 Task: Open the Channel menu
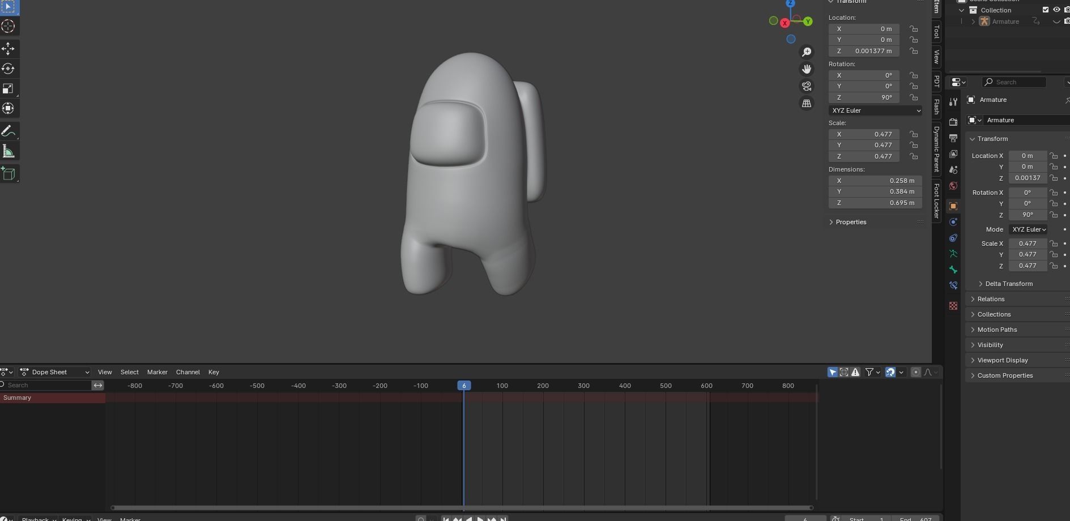point(188,372)
